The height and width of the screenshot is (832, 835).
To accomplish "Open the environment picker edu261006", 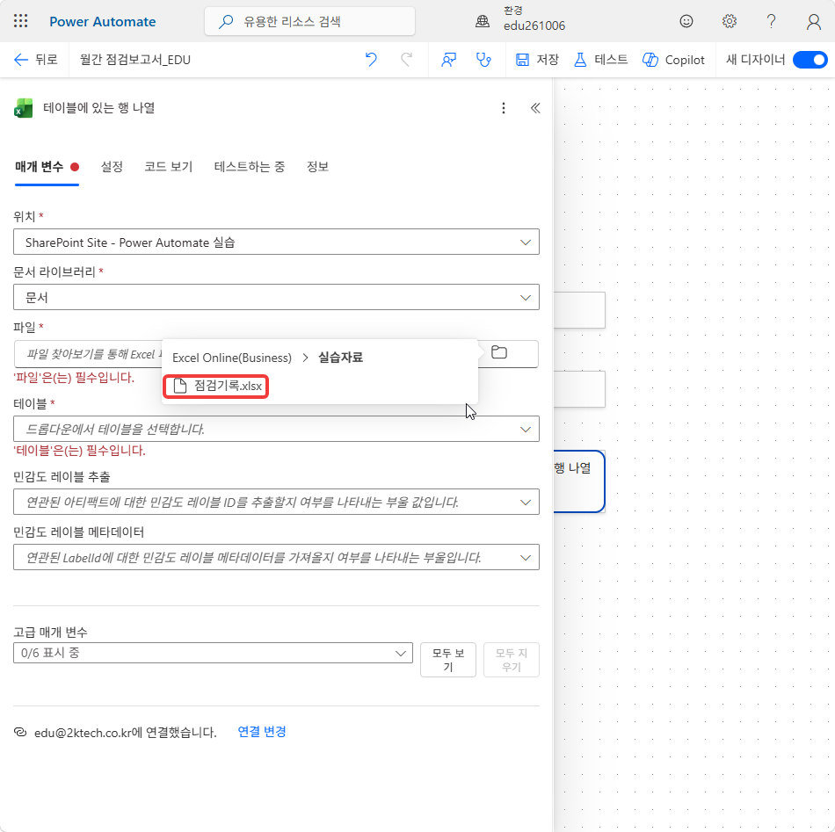I will 520,19.
